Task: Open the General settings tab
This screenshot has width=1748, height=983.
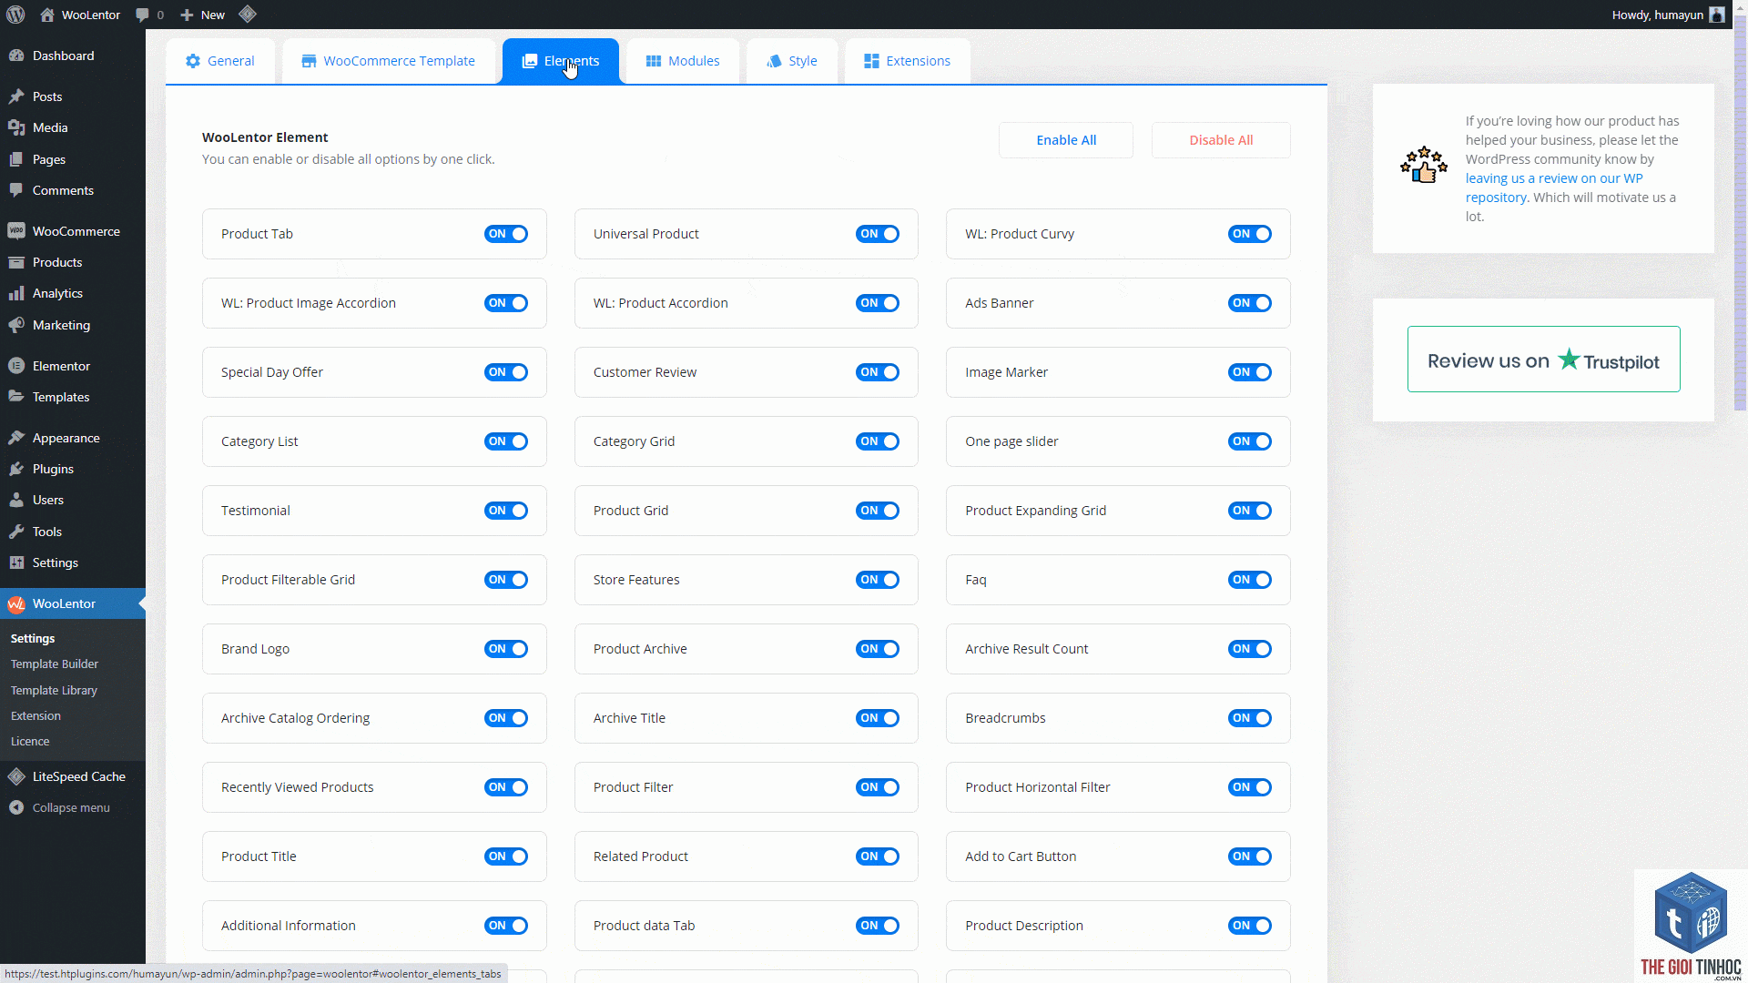Action: (x=220, y=61)
